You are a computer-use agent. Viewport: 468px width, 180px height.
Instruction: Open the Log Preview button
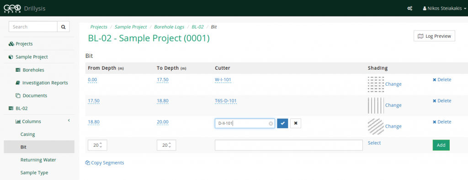[434, 36]
